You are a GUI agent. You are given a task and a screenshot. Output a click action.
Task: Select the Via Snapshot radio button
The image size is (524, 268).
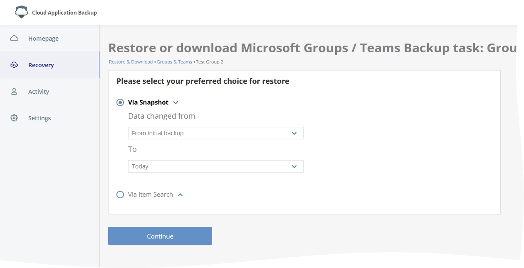point(120,102)
